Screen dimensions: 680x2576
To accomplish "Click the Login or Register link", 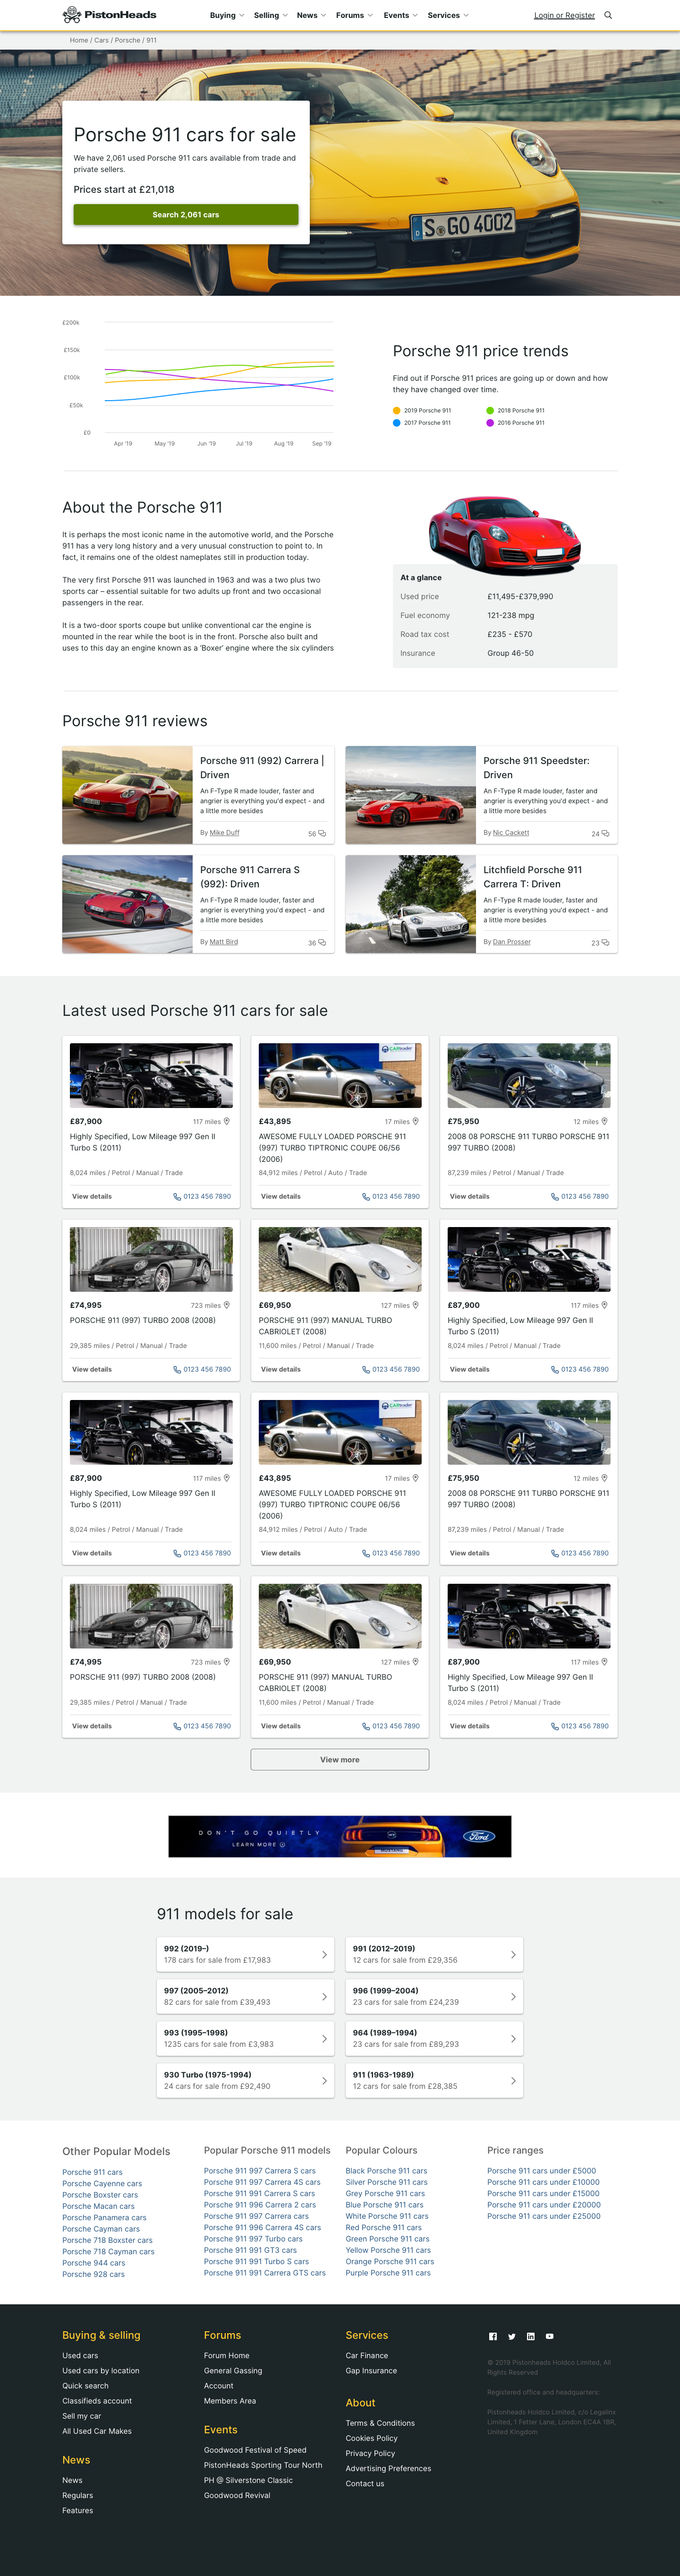I will 564,15.
